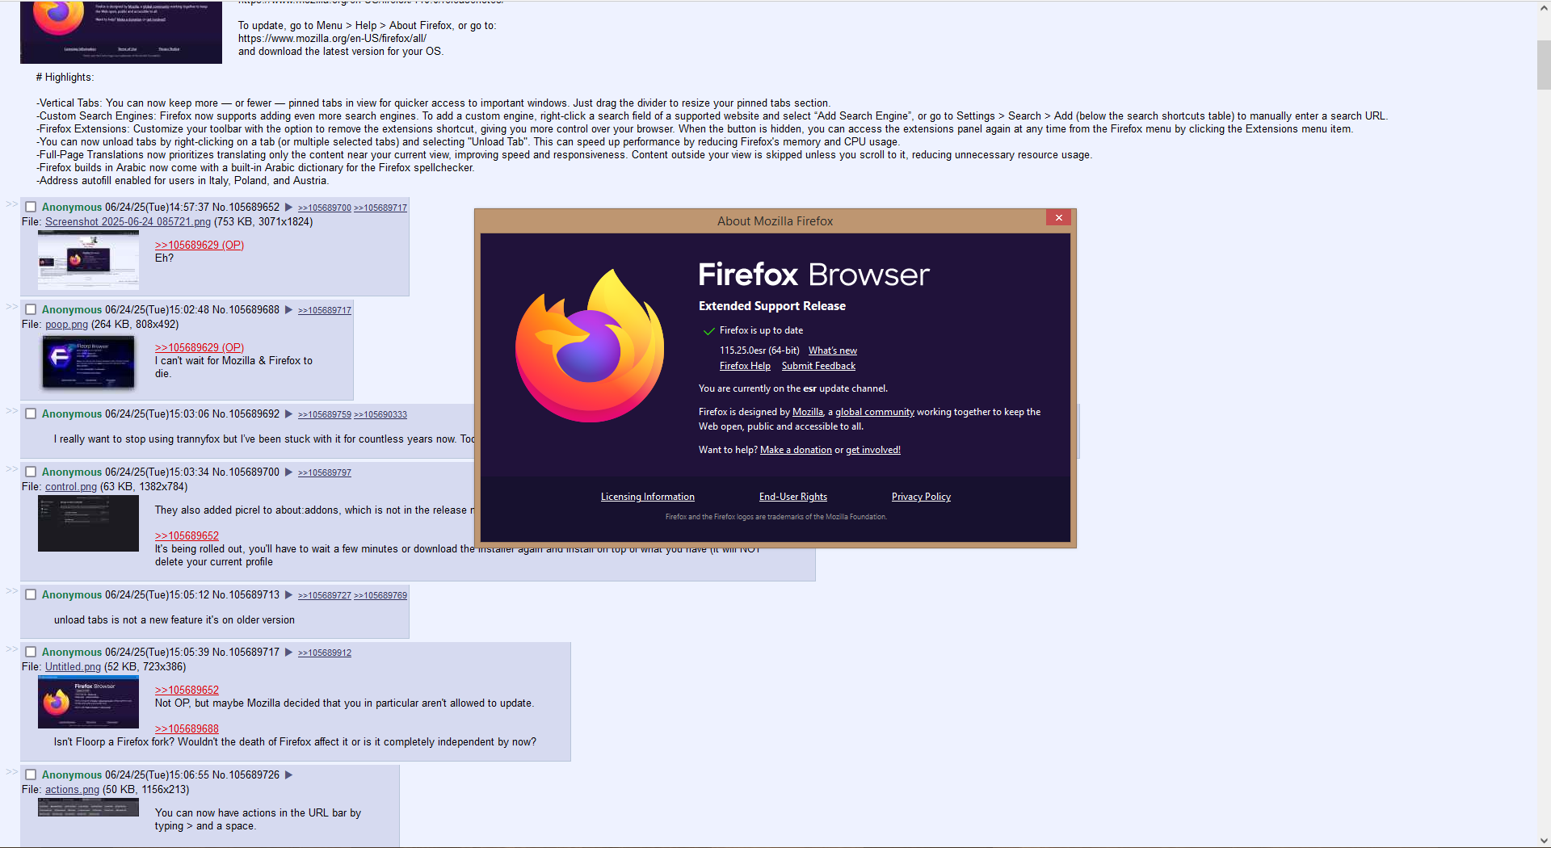Open the Privacy Policy link
The height and width of the screenshot is (848, 1551).
(921, 497)
